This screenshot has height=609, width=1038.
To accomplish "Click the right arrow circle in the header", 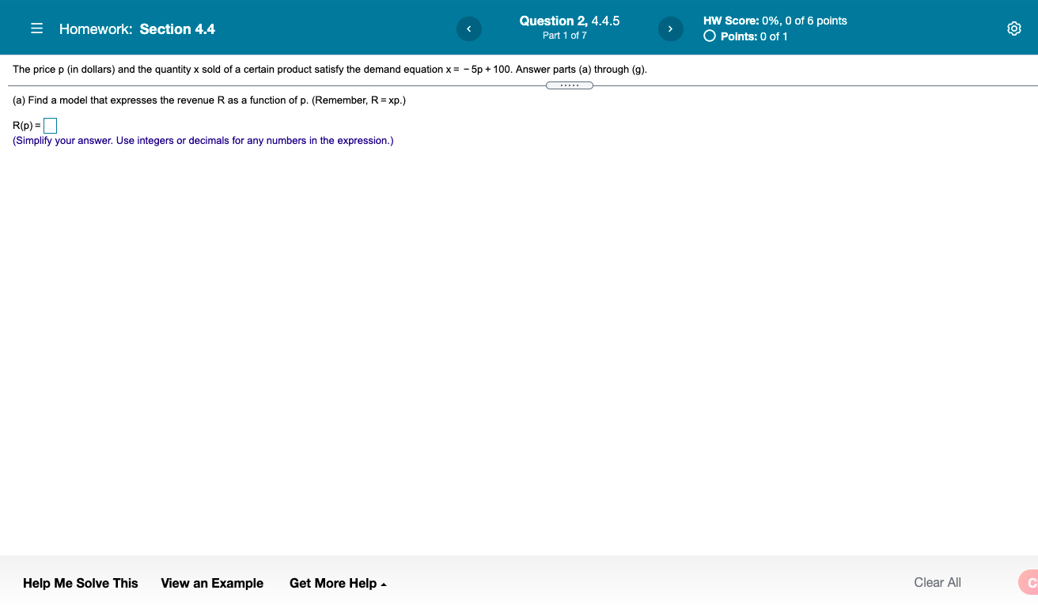I will pos(670,28).
